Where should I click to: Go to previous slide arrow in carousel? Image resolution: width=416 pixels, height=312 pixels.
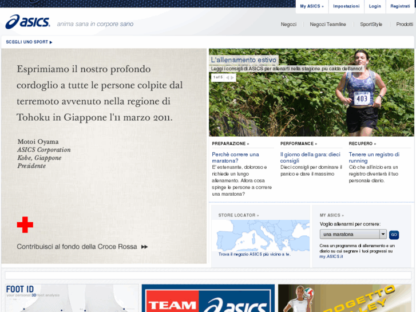(x=227, y=77)
